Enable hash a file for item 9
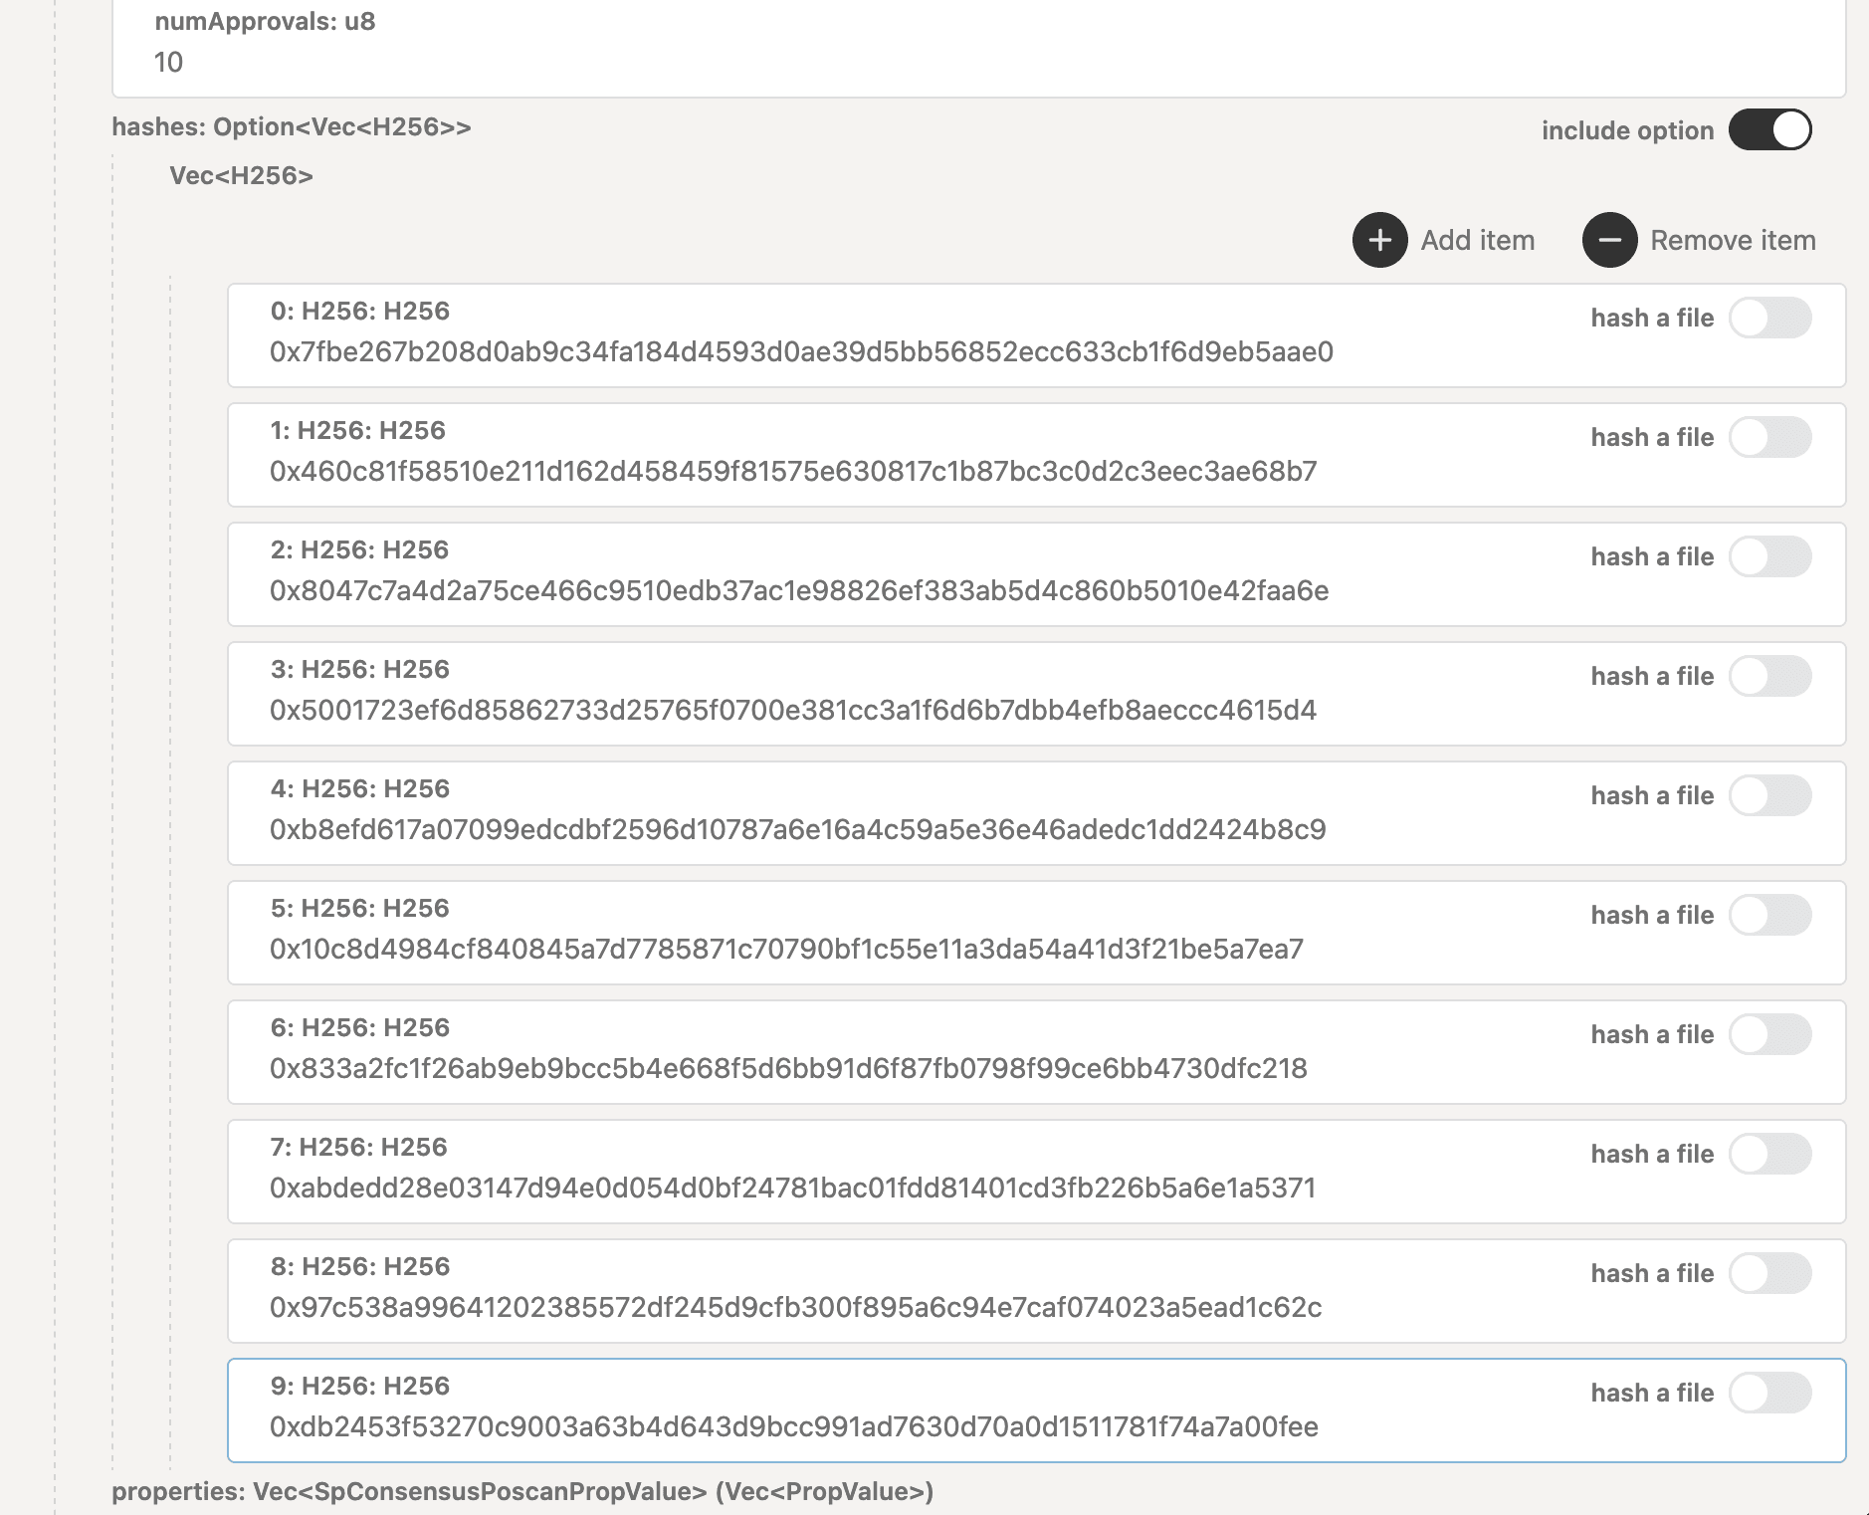Image resolution: width=1869 pixels, height=1515 pixels. [1770, 1393]
